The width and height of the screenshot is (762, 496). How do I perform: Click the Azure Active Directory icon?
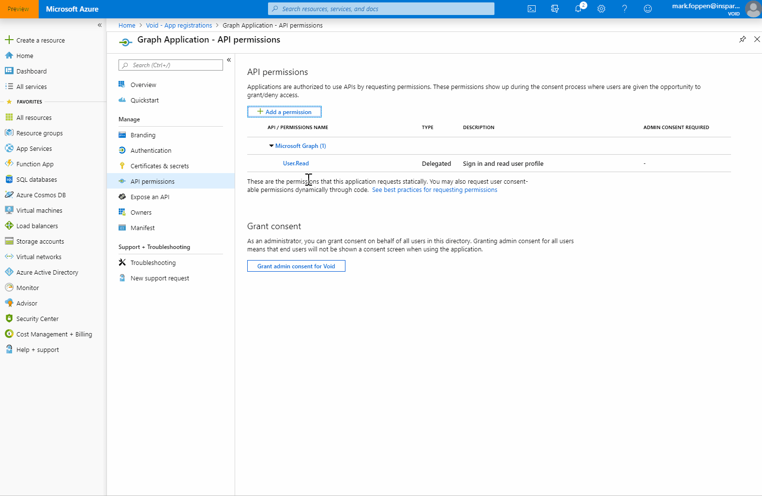click(9, 272)
